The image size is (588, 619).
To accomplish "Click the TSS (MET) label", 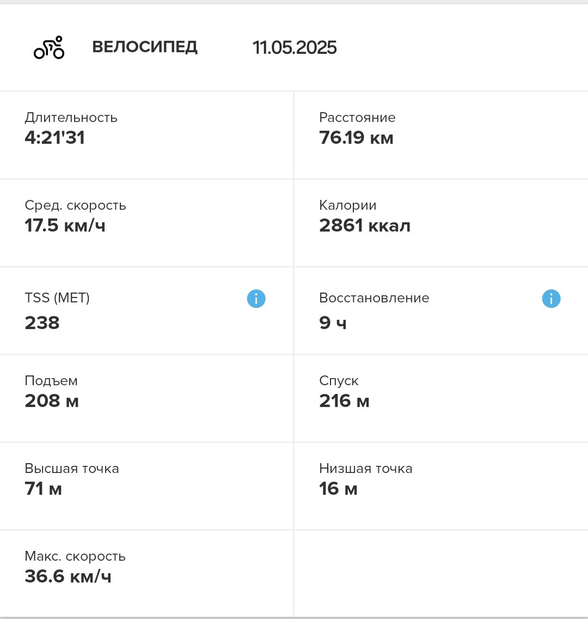I will (57, 298).
